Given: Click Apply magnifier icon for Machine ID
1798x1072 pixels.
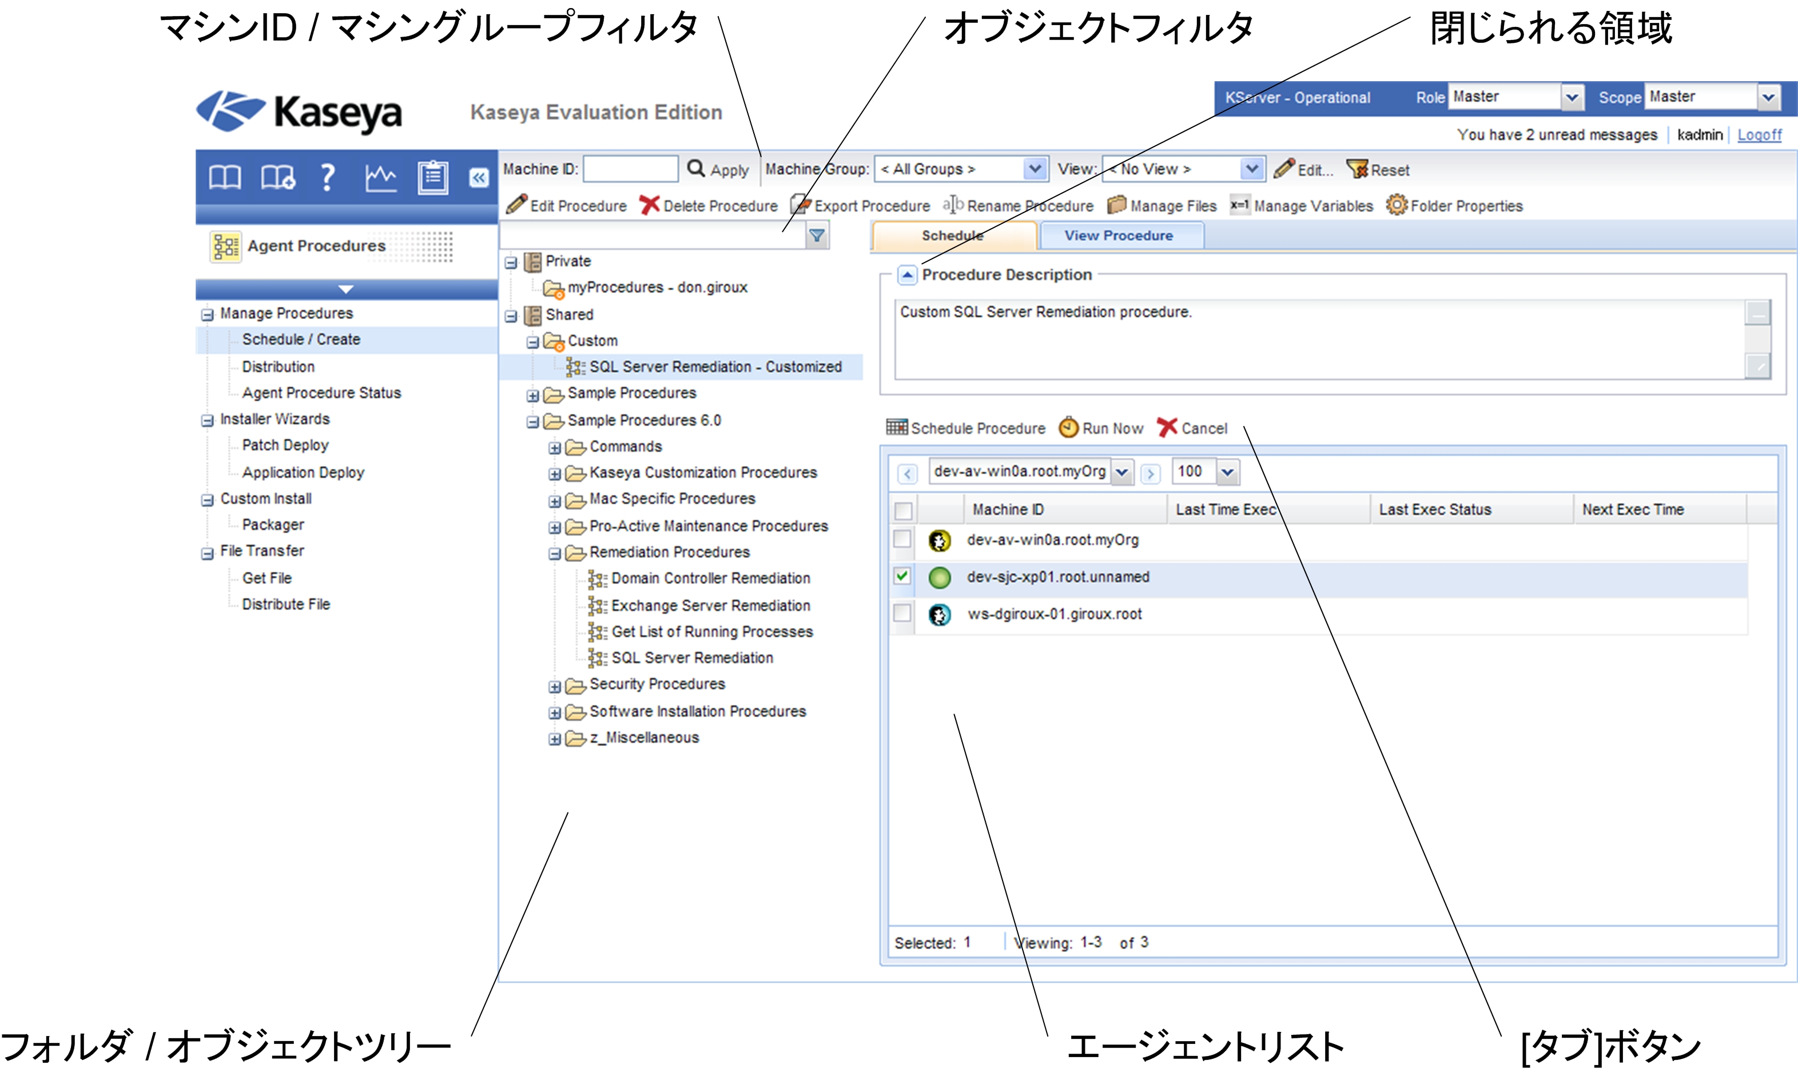Looking at the screenshot, I should click(x=695, y=168).
